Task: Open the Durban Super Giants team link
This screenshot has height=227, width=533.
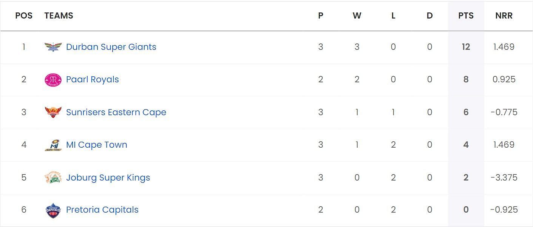Action: (111, 47)
